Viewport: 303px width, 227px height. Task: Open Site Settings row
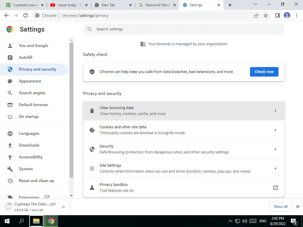(x=183, y=168)
